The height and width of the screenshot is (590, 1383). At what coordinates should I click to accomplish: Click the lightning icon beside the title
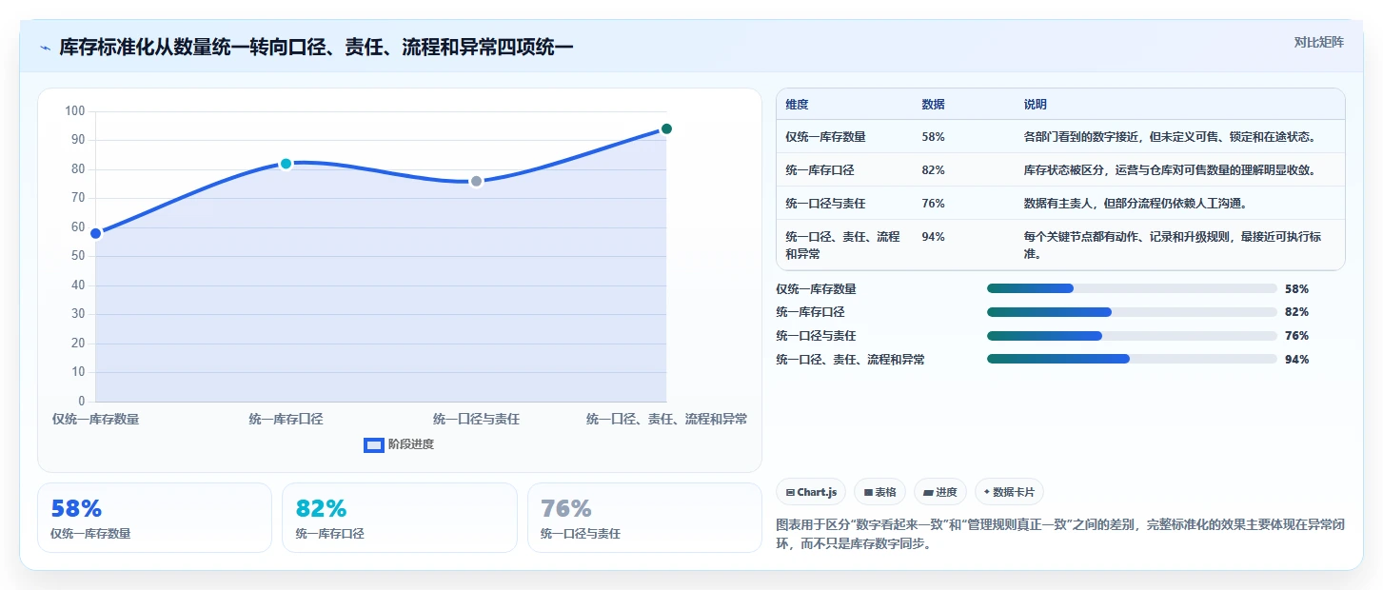[45, 47]
